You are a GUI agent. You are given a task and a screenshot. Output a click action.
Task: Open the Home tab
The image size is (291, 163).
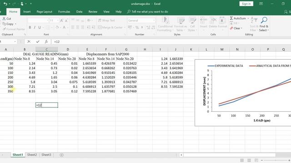tap(13, 12)
